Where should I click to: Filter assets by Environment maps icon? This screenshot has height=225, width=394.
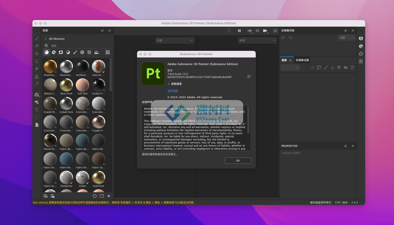(x=96, y=52)
